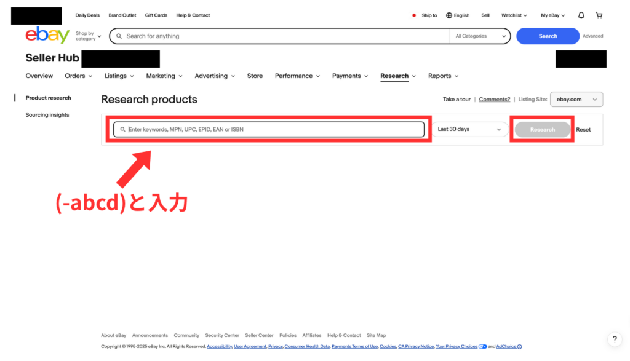This screenshot has width=630, height=361.
Task: Open Security Center footer link
Action: tap(221, 335)
